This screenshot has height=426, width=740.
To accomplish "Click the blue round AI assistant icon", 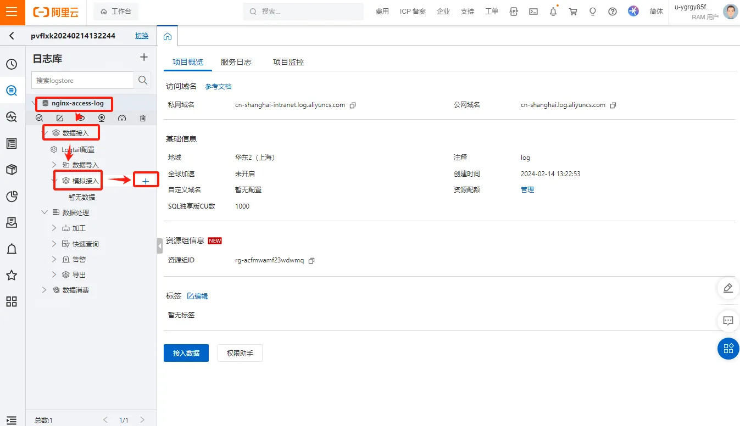I will pyautogui.click(x=633, y=12).
